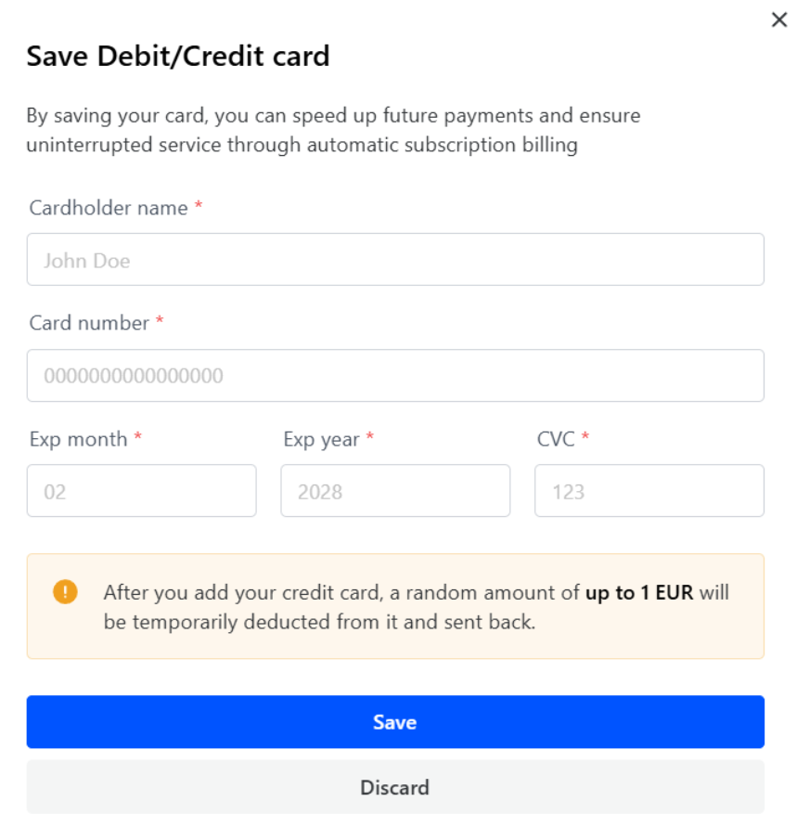Screen dimensions: 797x840
Task: Click the CVC input field
Action: pyautogui.click(x=649, y=491)
